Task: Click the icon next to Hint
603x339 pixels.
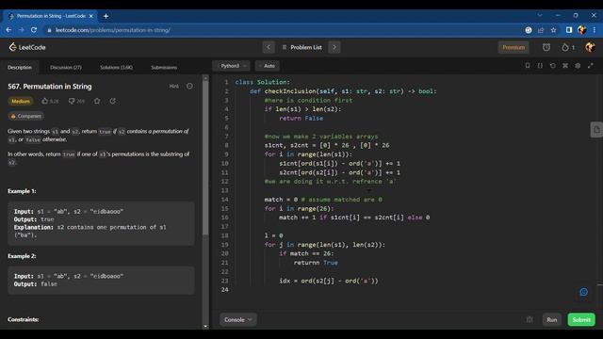Action: pyautogui.click(x=189, y=86)
